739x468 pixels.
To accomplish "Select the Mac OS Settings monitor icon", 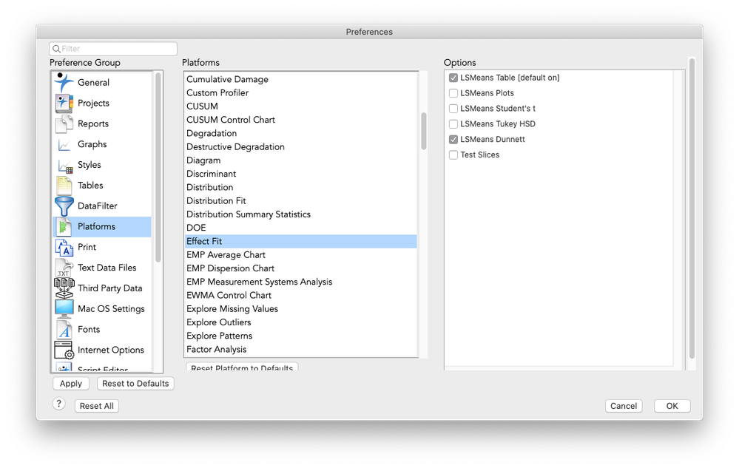I will (64, 309).
